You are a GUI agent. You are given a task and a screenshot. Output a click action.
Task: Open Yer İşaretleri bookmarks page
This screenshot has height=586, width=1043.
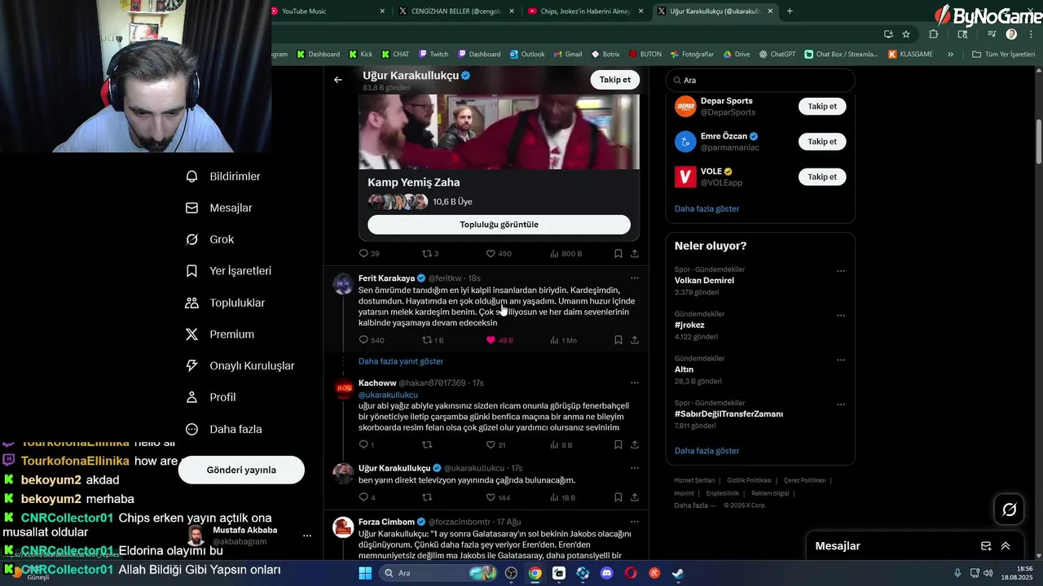pos(228,271)
